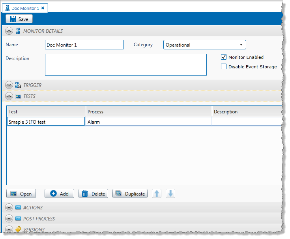Move test down with arrow icon

pos(170,194)
